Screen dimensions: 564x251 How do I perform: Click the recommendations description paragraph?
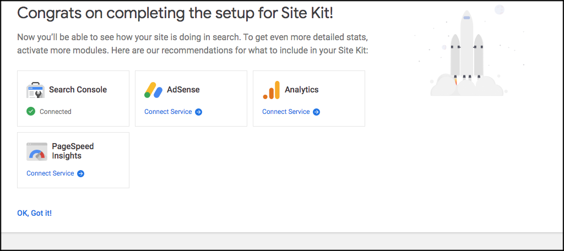point(192,44)
